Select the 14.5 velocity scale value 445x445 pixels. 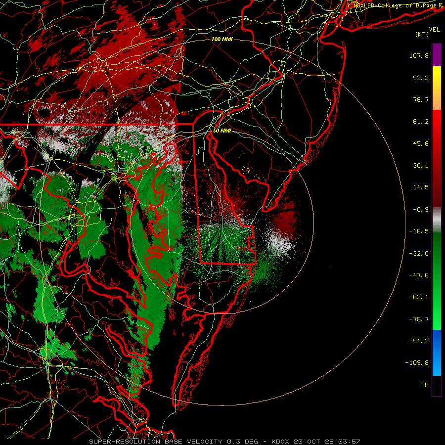421,187
